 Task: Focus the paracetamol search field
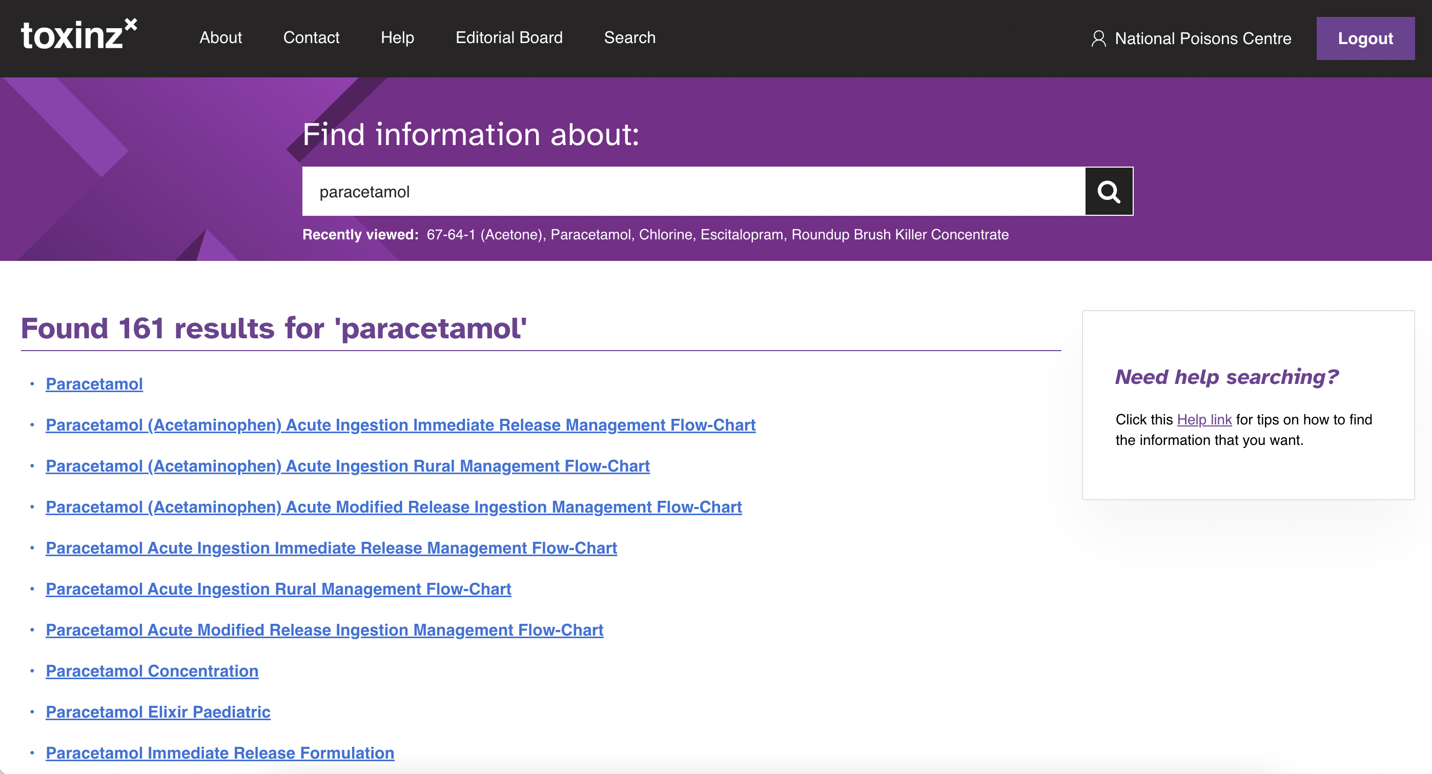(694, 191)
